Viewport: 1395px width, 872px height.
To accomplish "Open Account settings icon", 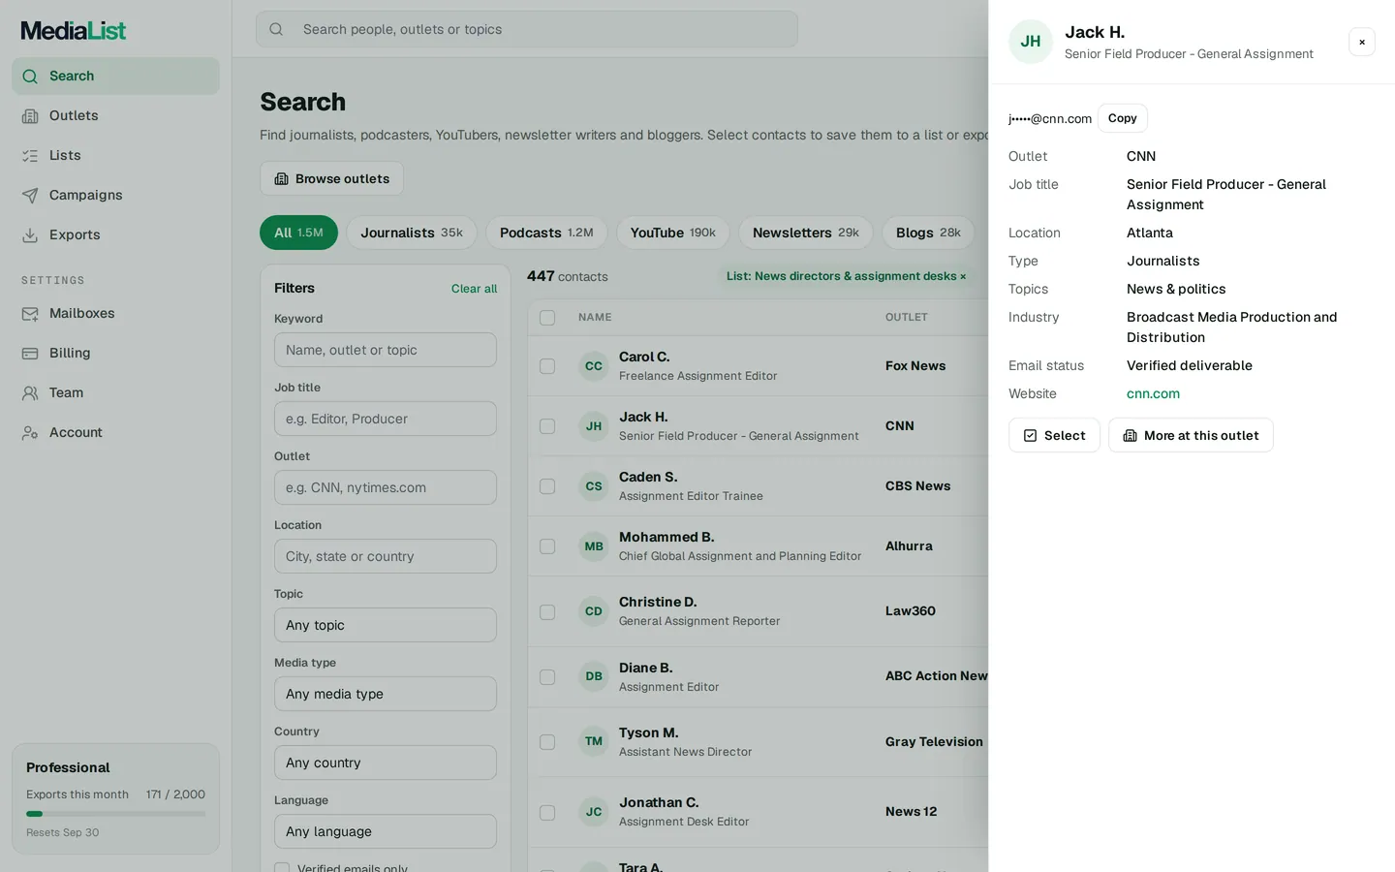I will [x=30, y=432].
